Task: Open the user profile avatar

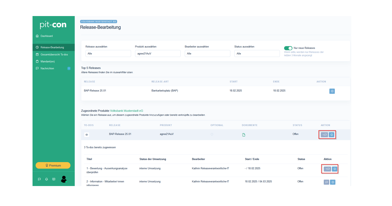Action: tap(64, 179)
